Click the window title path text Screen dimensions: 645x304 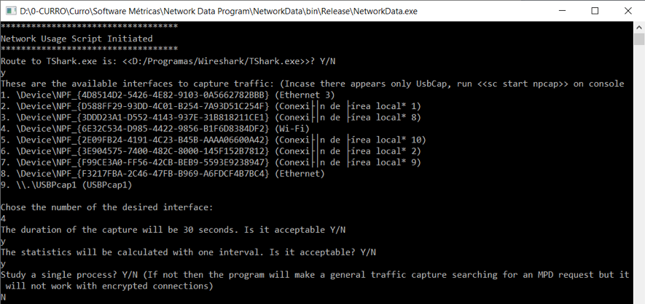tap(219, 11)
